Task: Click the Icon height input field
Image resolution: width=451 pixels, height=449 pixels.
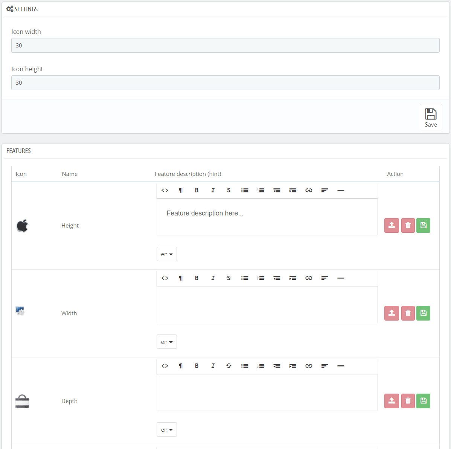Action: [225, 82]
